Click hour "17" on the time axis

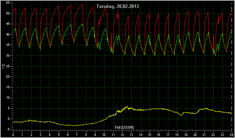(168, 135)
